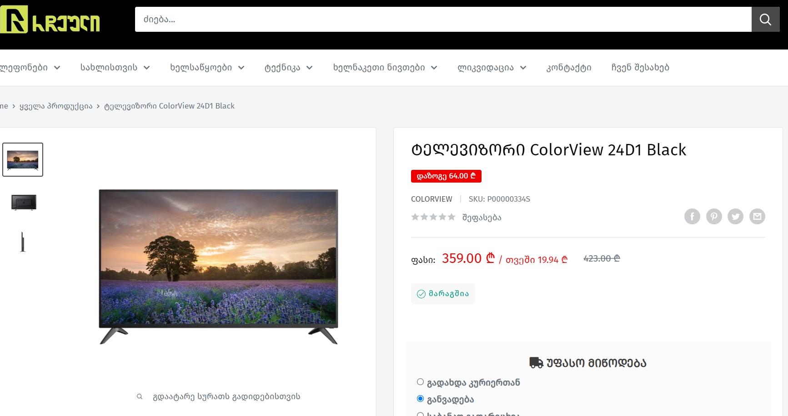This screenshot has width=788, height=416.
Task: Expand the ლიკვიდაცია menu chevron
Action: click(523, 68)
